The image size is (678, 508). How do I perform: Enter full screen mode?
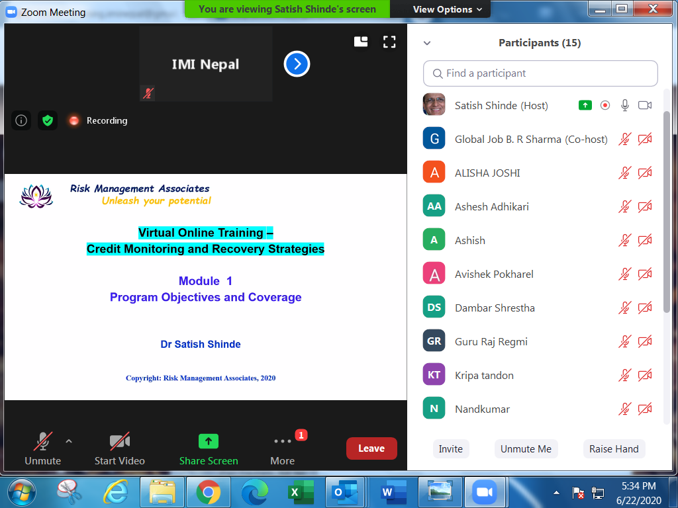click(389, 42)
